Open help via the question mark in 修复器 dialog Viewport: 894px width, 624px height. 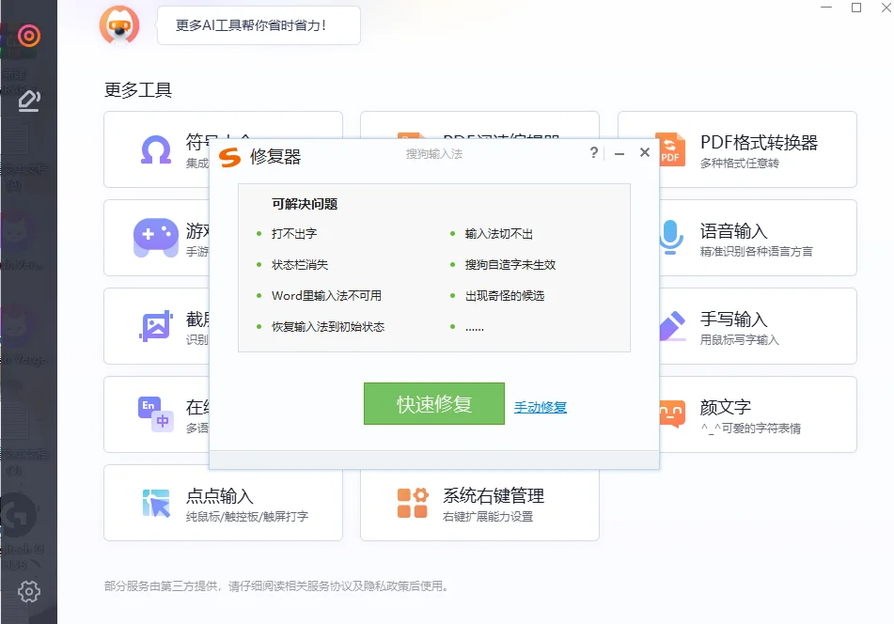tap(592, 152)
